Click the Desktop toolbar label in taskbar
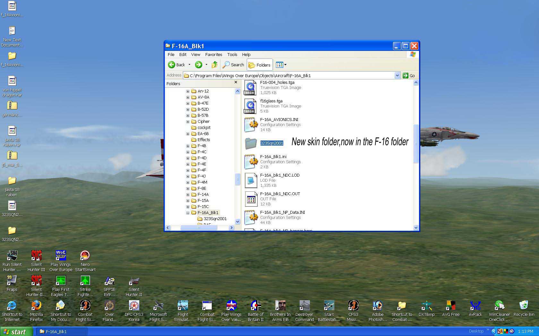 (476, 331)
